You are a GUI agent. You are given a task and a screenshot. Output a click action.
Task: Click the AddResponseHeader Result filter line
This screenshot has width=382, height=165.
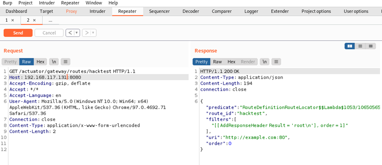(x=280, y=125)
